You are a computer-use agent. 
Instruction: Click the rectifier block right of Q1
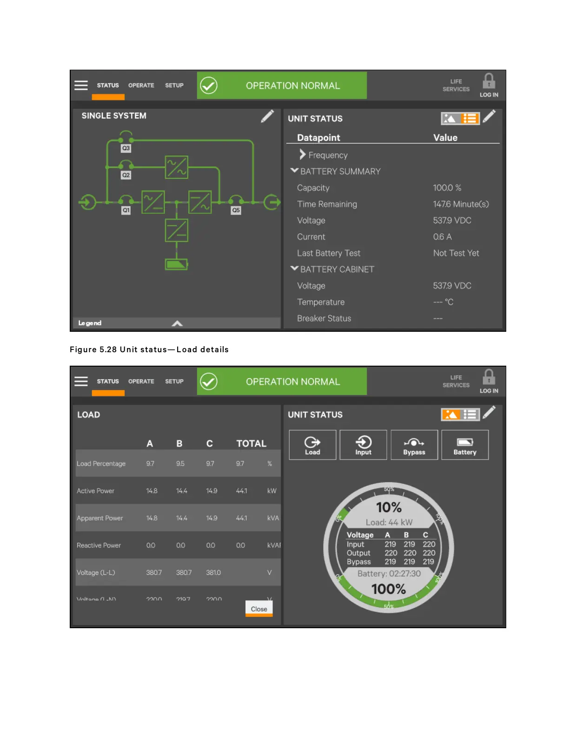[x=153, y=202]
